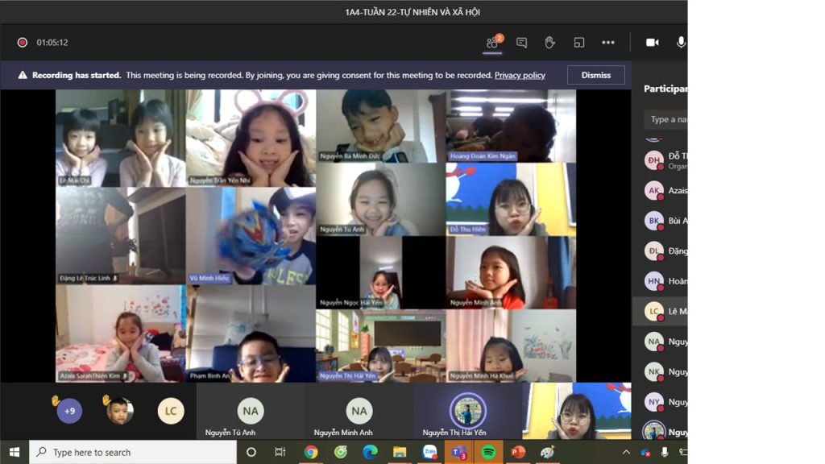Toggle the microphone mute
This screenshot has width=825, height=464.
[x=681, y=43]
